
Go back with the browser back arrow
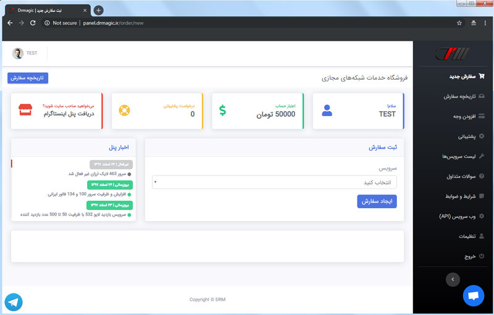point(10,23)
